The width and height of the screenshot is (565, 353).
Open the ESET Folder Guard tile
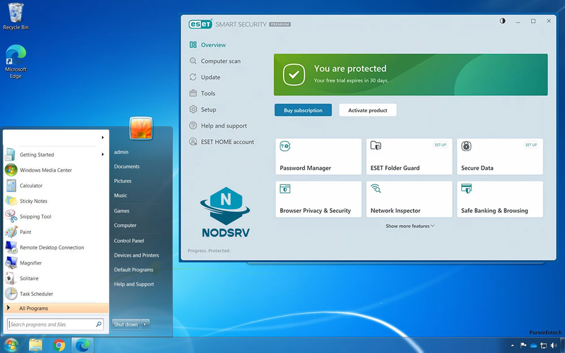click(x=408, y=156)
